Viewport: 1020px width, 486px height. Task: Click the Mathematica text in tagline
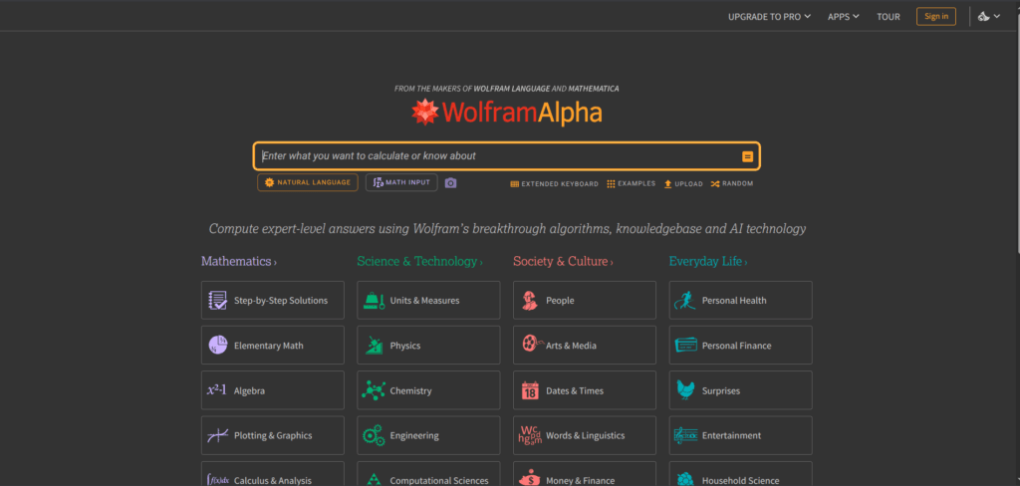[594, 88]
